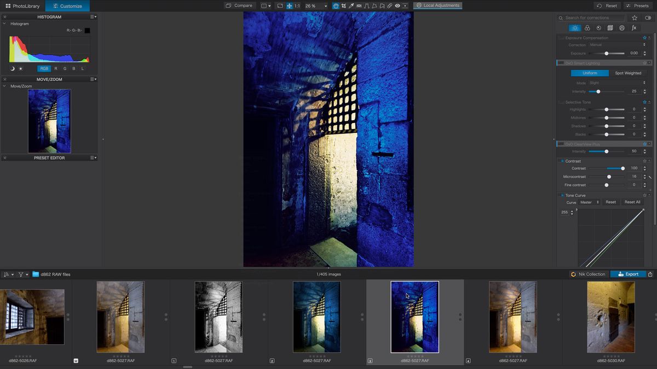This screenshot has width=657, height=369.
Task: Open the Preset Editor panel menu
Action: tap(94, 158)
